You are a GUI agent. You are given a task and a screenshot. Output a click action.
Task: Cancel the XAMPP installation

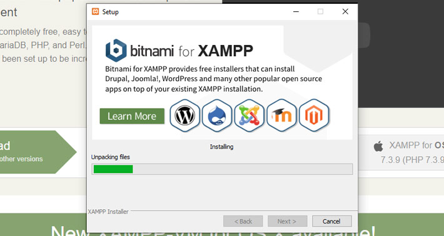coord(332,221)
